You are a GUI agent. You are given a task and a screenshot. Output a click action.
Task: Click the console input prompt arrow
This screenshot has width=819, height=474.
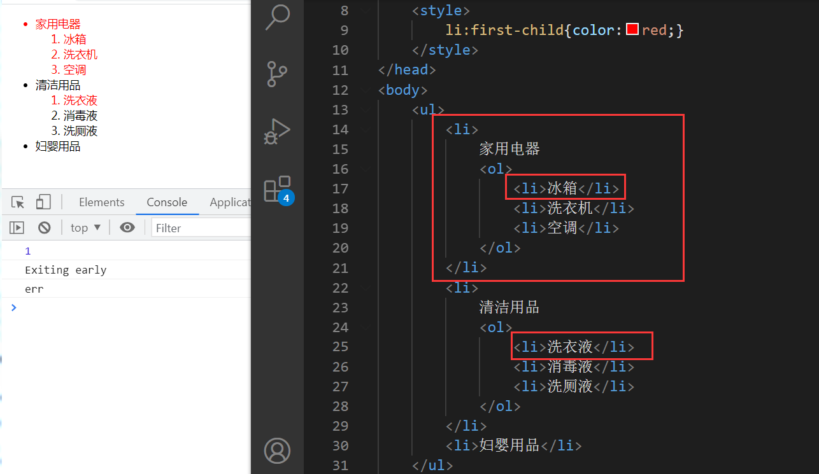point(14,307)
